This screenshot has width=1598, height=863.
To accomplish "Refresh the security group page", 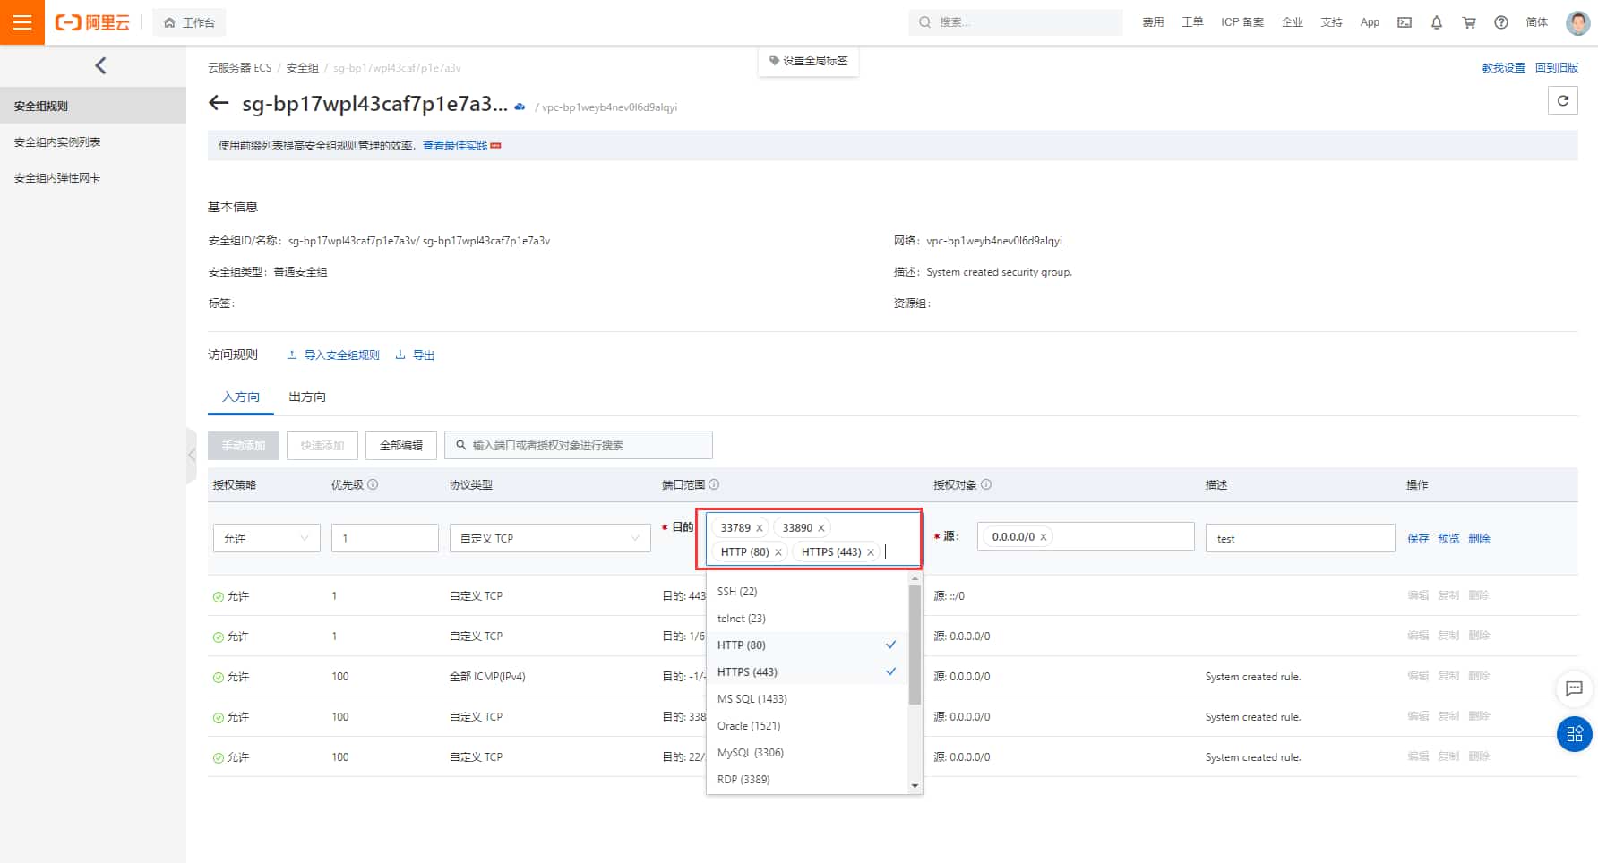I will click(x=1562, y=100).
